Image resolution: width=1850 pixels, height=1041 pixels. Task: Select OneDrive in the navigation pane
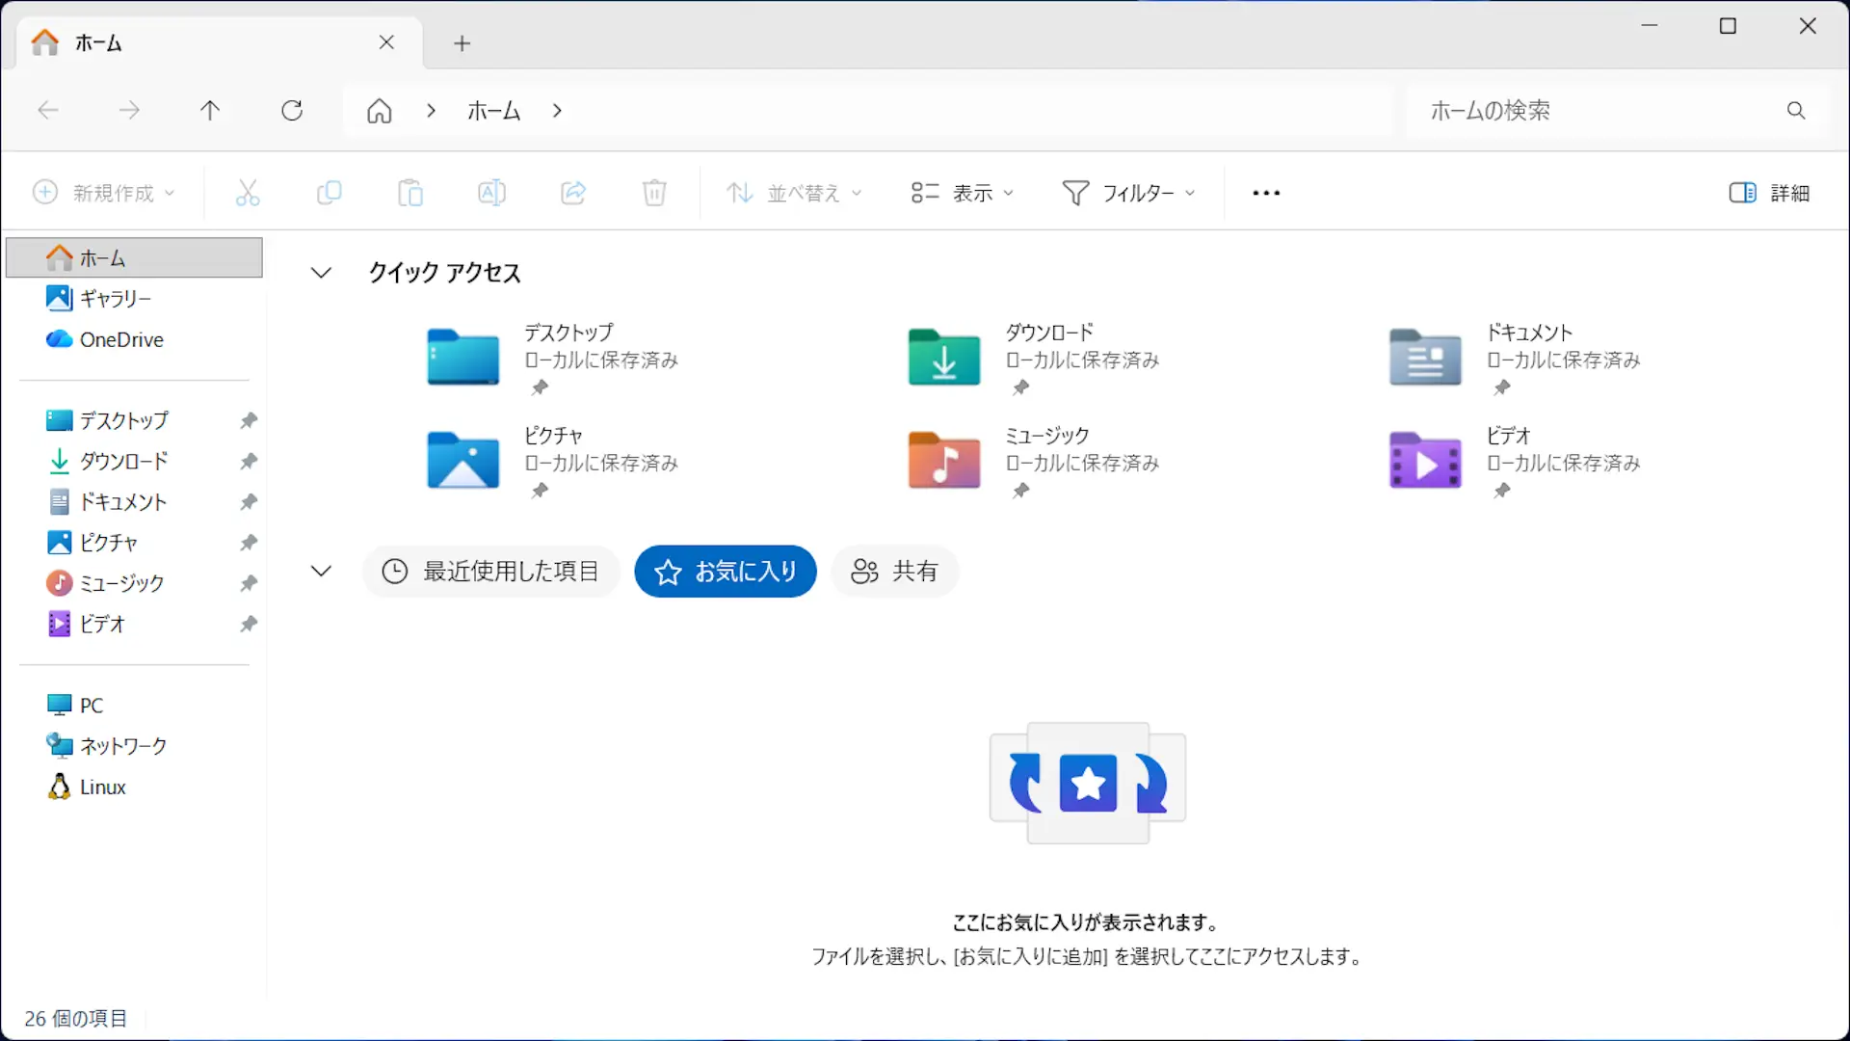point(134,339)
